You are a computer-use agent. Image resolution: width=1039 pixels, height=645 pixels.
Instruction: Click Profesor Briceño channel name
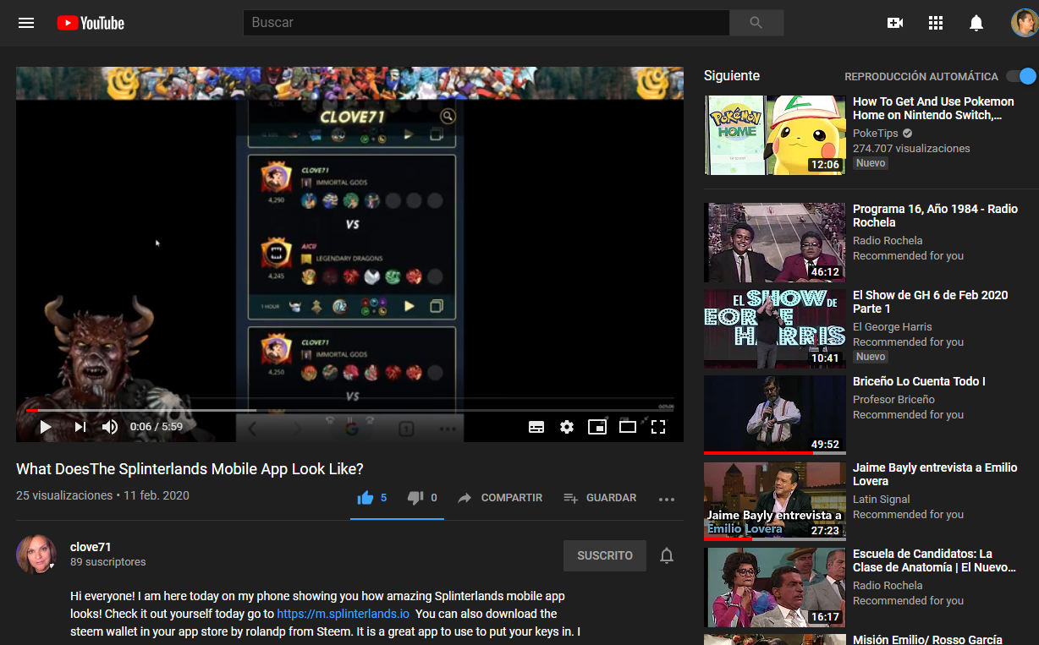pyautogui.click(x=893, y=400)
